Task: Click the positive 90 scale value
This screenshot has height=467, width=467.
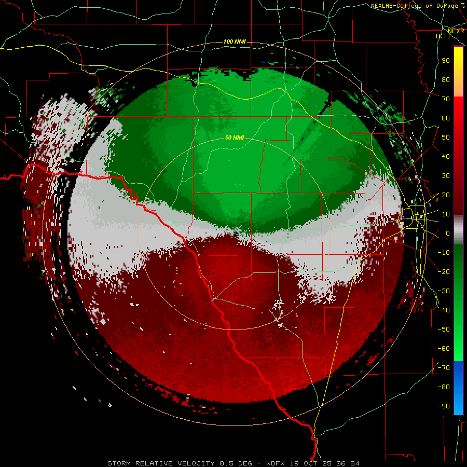Action: click(446, 61)
